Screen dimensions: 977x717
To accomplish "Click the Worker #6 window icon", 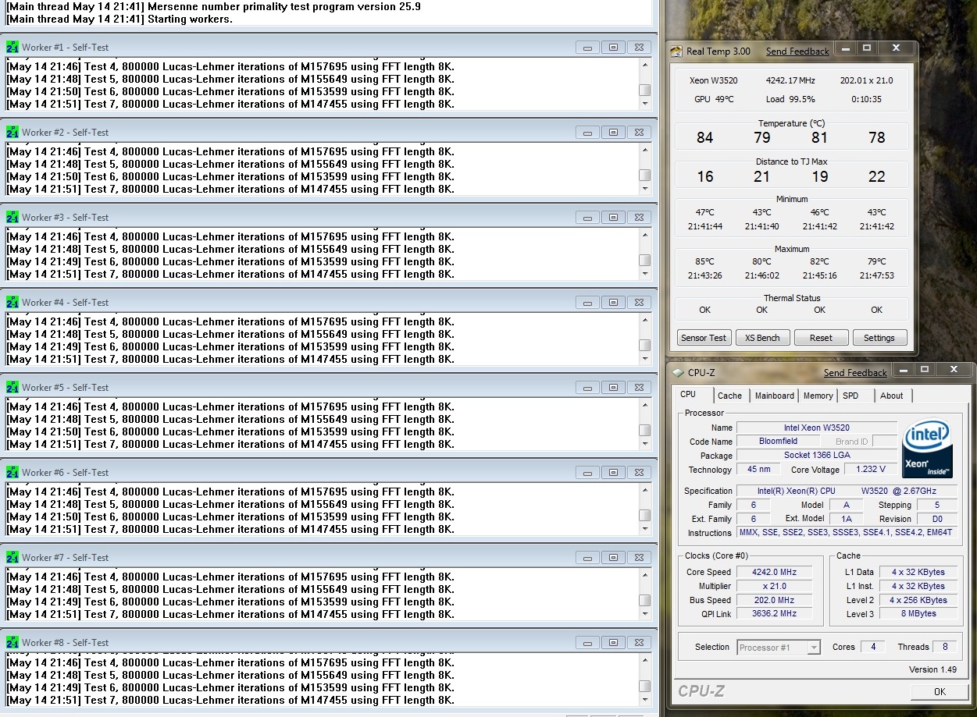I will [x=12, y=473].
